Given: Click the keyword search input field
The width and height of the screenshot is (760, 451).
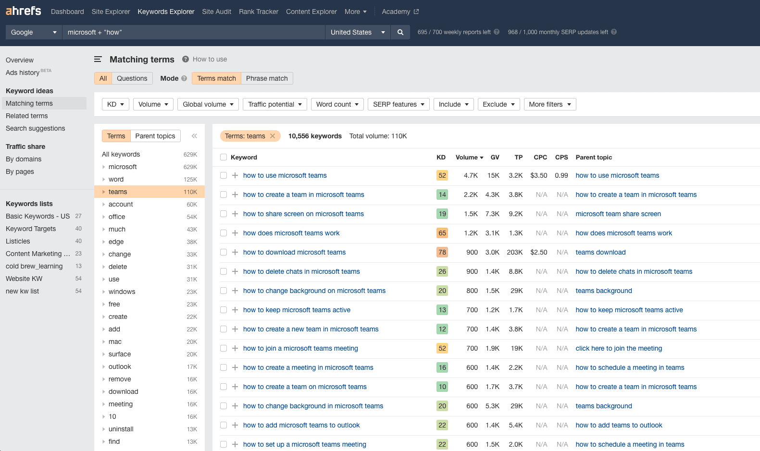Looking at the screenshot, I should coord(194,32).
